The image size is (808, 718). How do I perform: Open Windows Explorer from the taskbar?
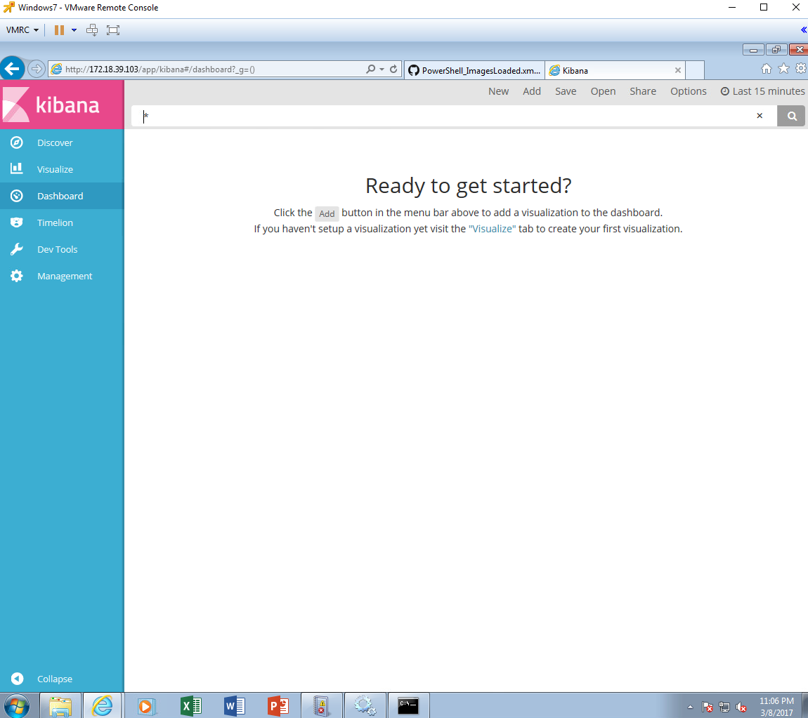(x=60, y=705)
